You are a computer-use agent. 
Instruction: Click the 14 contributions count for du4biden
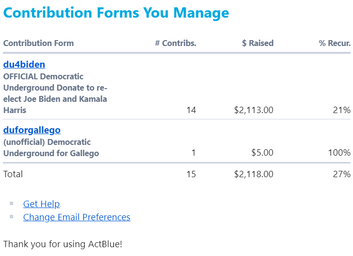[x=191, y=111]
